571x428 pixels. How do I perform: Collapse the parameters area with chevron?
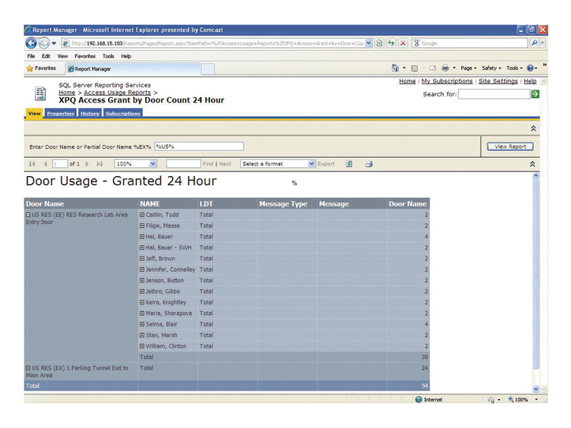pyautogui.click(x=532, y=129)
